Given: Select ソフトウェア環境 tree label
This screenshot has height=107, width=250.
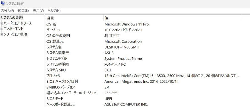Looking at the screenshot, I should click(x=15, y=34).
